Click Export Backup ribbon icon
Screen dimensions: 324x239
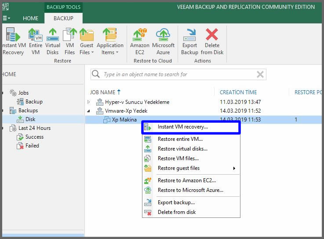[189, 34]
